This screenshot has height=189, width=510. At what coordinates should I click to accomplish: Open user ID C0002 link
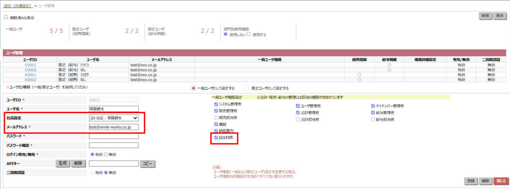pos(30,70)
